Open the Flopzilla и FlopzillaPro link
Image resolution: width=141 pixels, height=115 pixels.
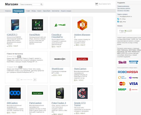pyautogui.click(x=57, y=36)
